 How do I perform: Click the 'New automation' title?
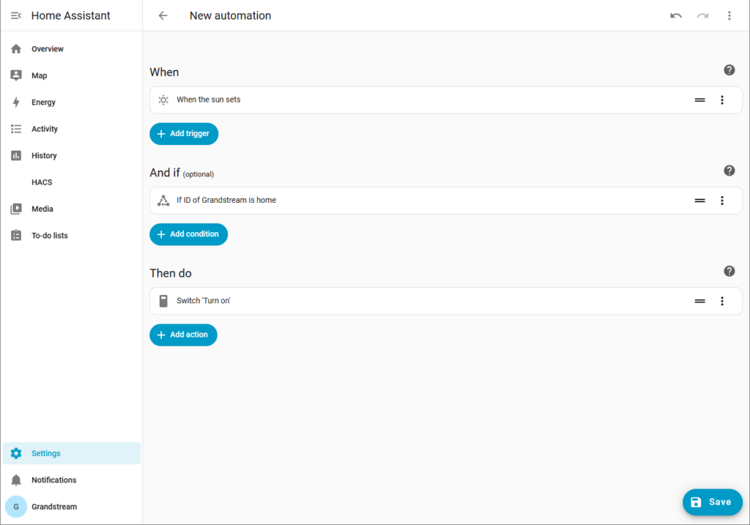coord(230,16)
